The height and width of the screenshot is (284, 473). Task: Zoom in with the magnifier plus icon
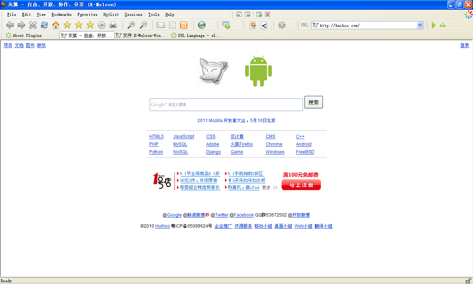(x=131, y=25)
